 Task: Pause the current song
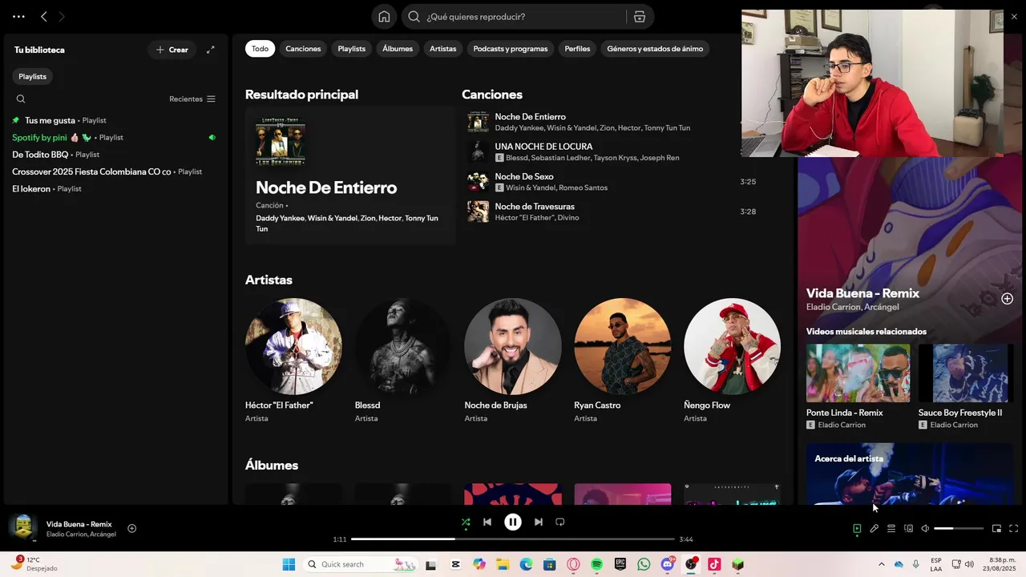[513, 522]
